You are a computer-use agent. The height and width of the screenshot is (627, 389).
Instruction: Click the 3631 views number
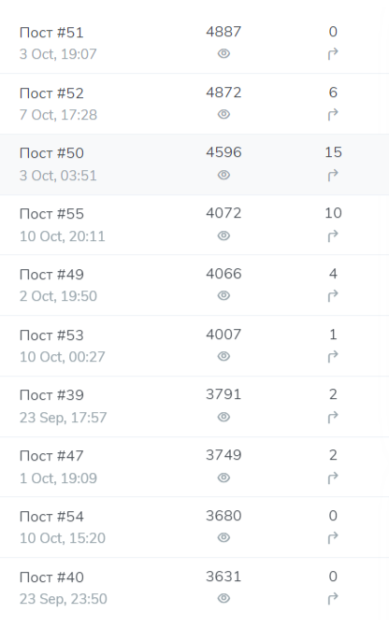pos(223,577)
